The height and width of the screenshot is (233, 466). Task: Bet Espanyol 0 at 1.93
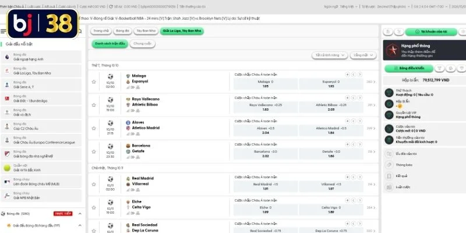tap(331, 84)
